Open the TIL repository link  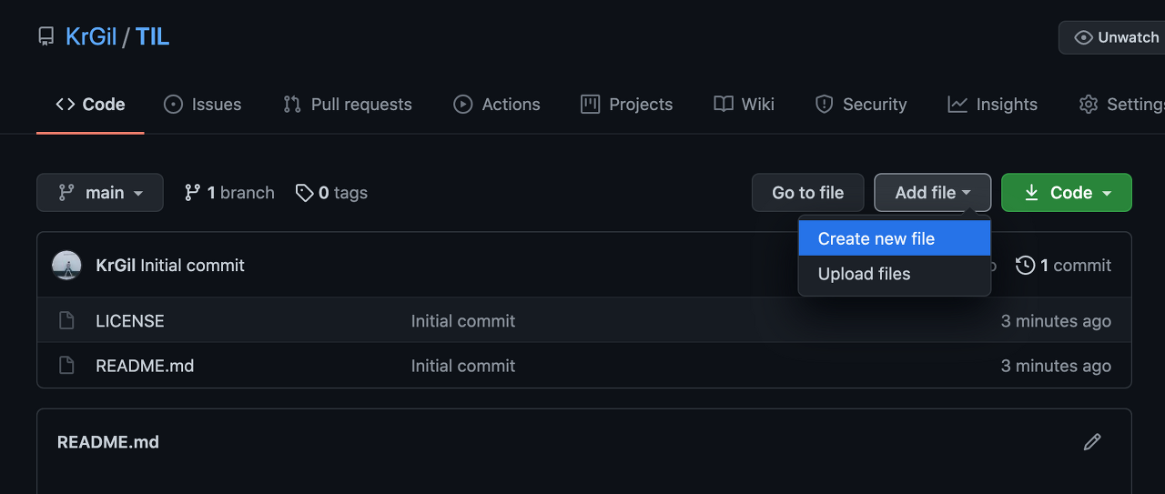pyautogui.click(x=153, y=36)
